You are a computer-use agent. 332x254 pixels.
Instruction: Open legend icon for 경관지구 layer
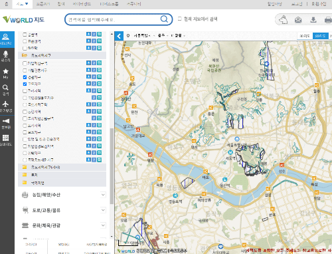click(x=100, y=76)
